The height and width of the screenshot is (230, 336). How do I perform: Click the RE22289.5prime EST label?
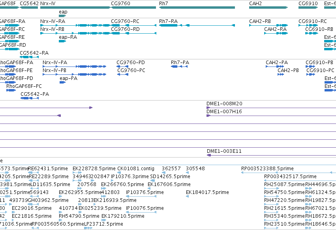pos(49,177)
